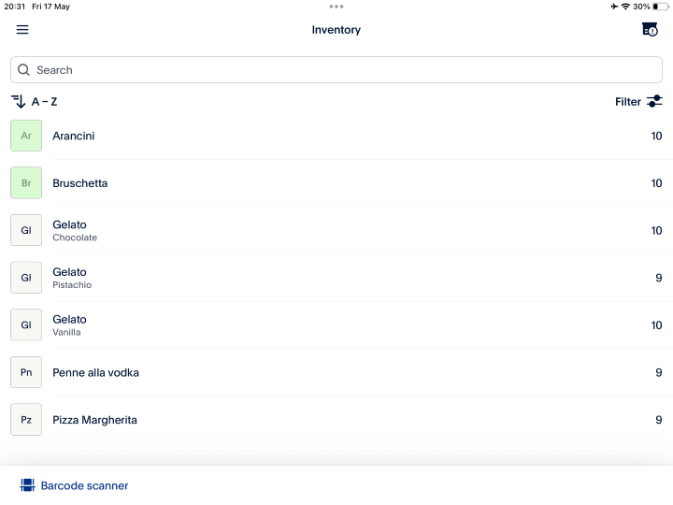This screenshot has height=505, width=673.
Task: Tap the battery indicator in status bar
Action: 661,7
